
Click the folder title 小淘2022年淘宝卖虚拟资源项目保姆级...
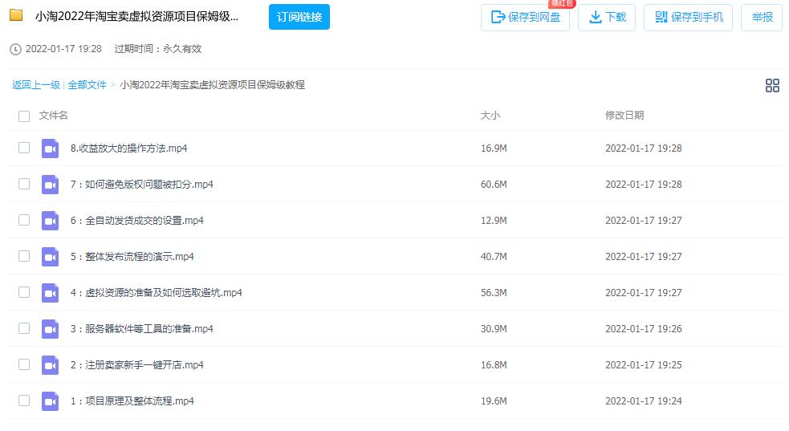137,17
